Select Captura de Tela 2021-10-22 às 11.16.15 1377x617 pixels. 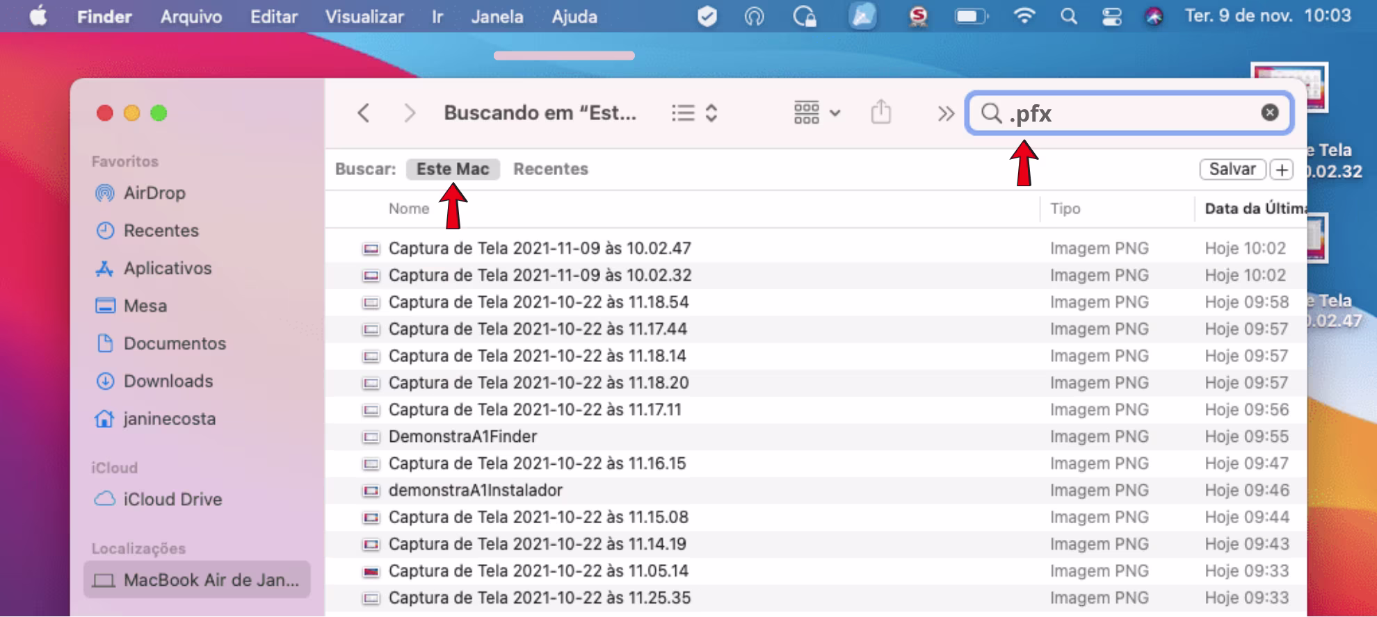[x=816, y=463]
